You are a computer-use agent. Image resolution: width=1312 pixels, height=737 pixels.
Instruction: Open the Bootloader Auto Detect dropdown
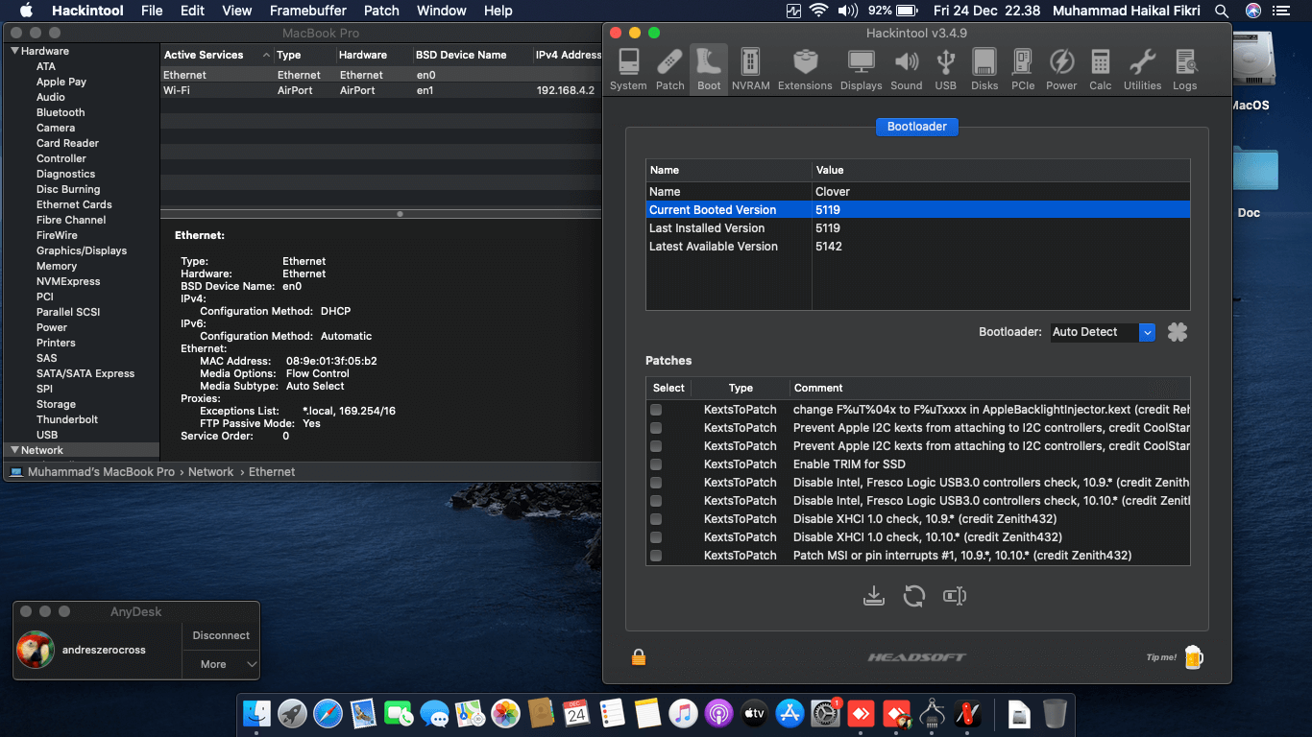(1147, 332)
